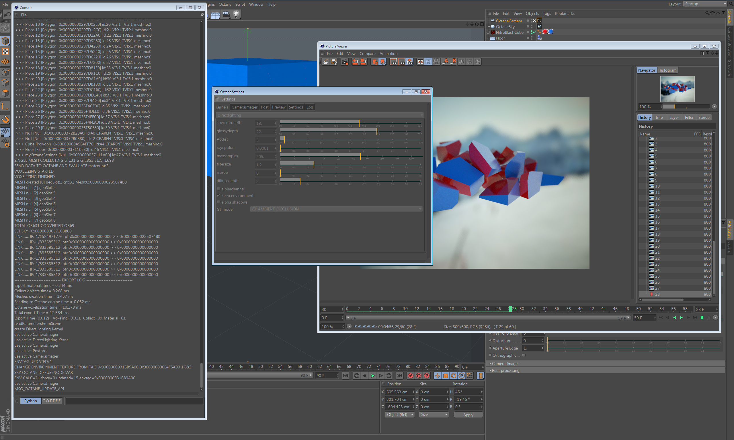
Task: Click the Save As icon in Picture Viewer
Action: (x=334, y=62)
